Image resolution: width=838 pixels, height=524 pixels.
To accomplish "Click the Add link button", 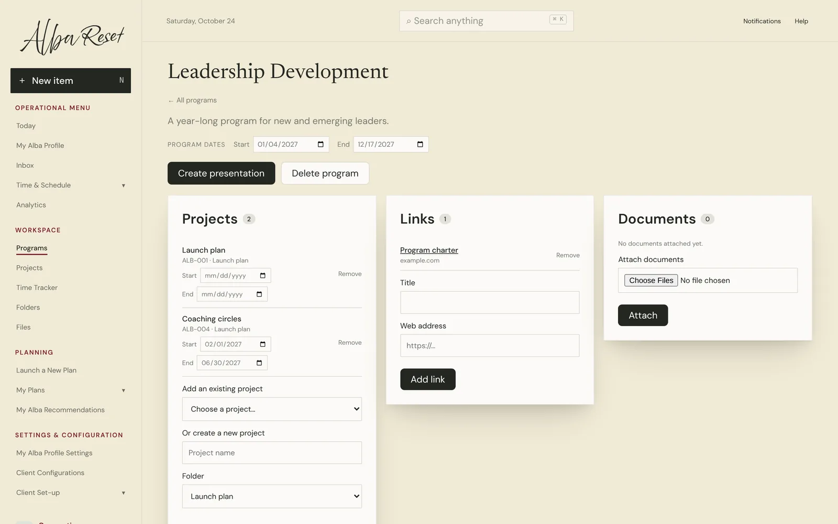I will pos(428,379).
